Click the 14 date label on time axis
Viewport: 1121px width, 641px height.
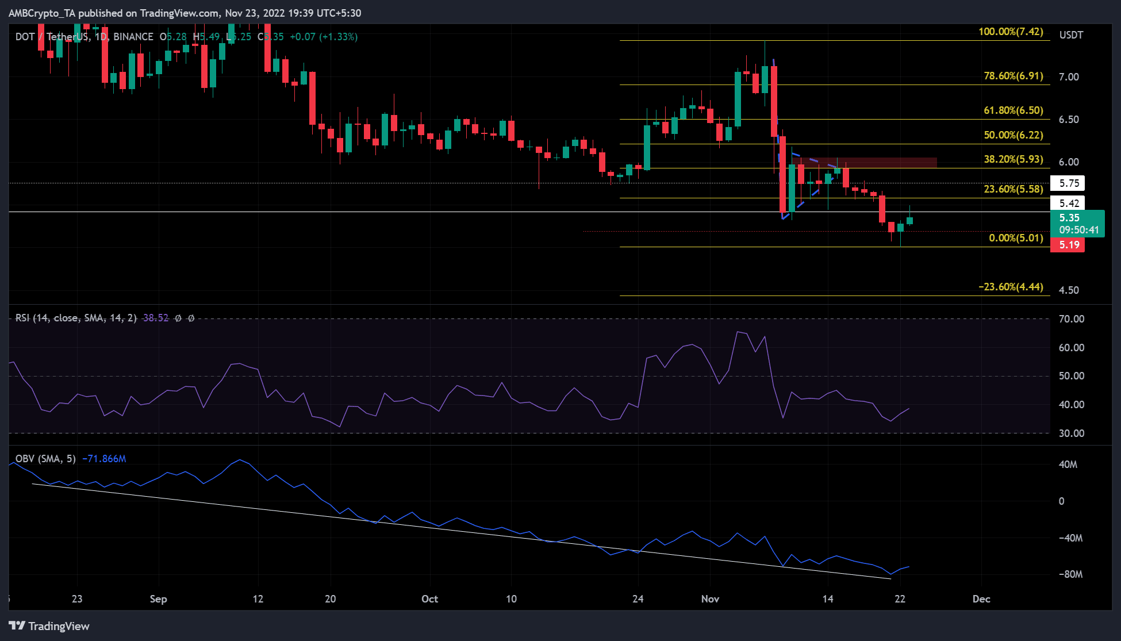pos(828,599)
